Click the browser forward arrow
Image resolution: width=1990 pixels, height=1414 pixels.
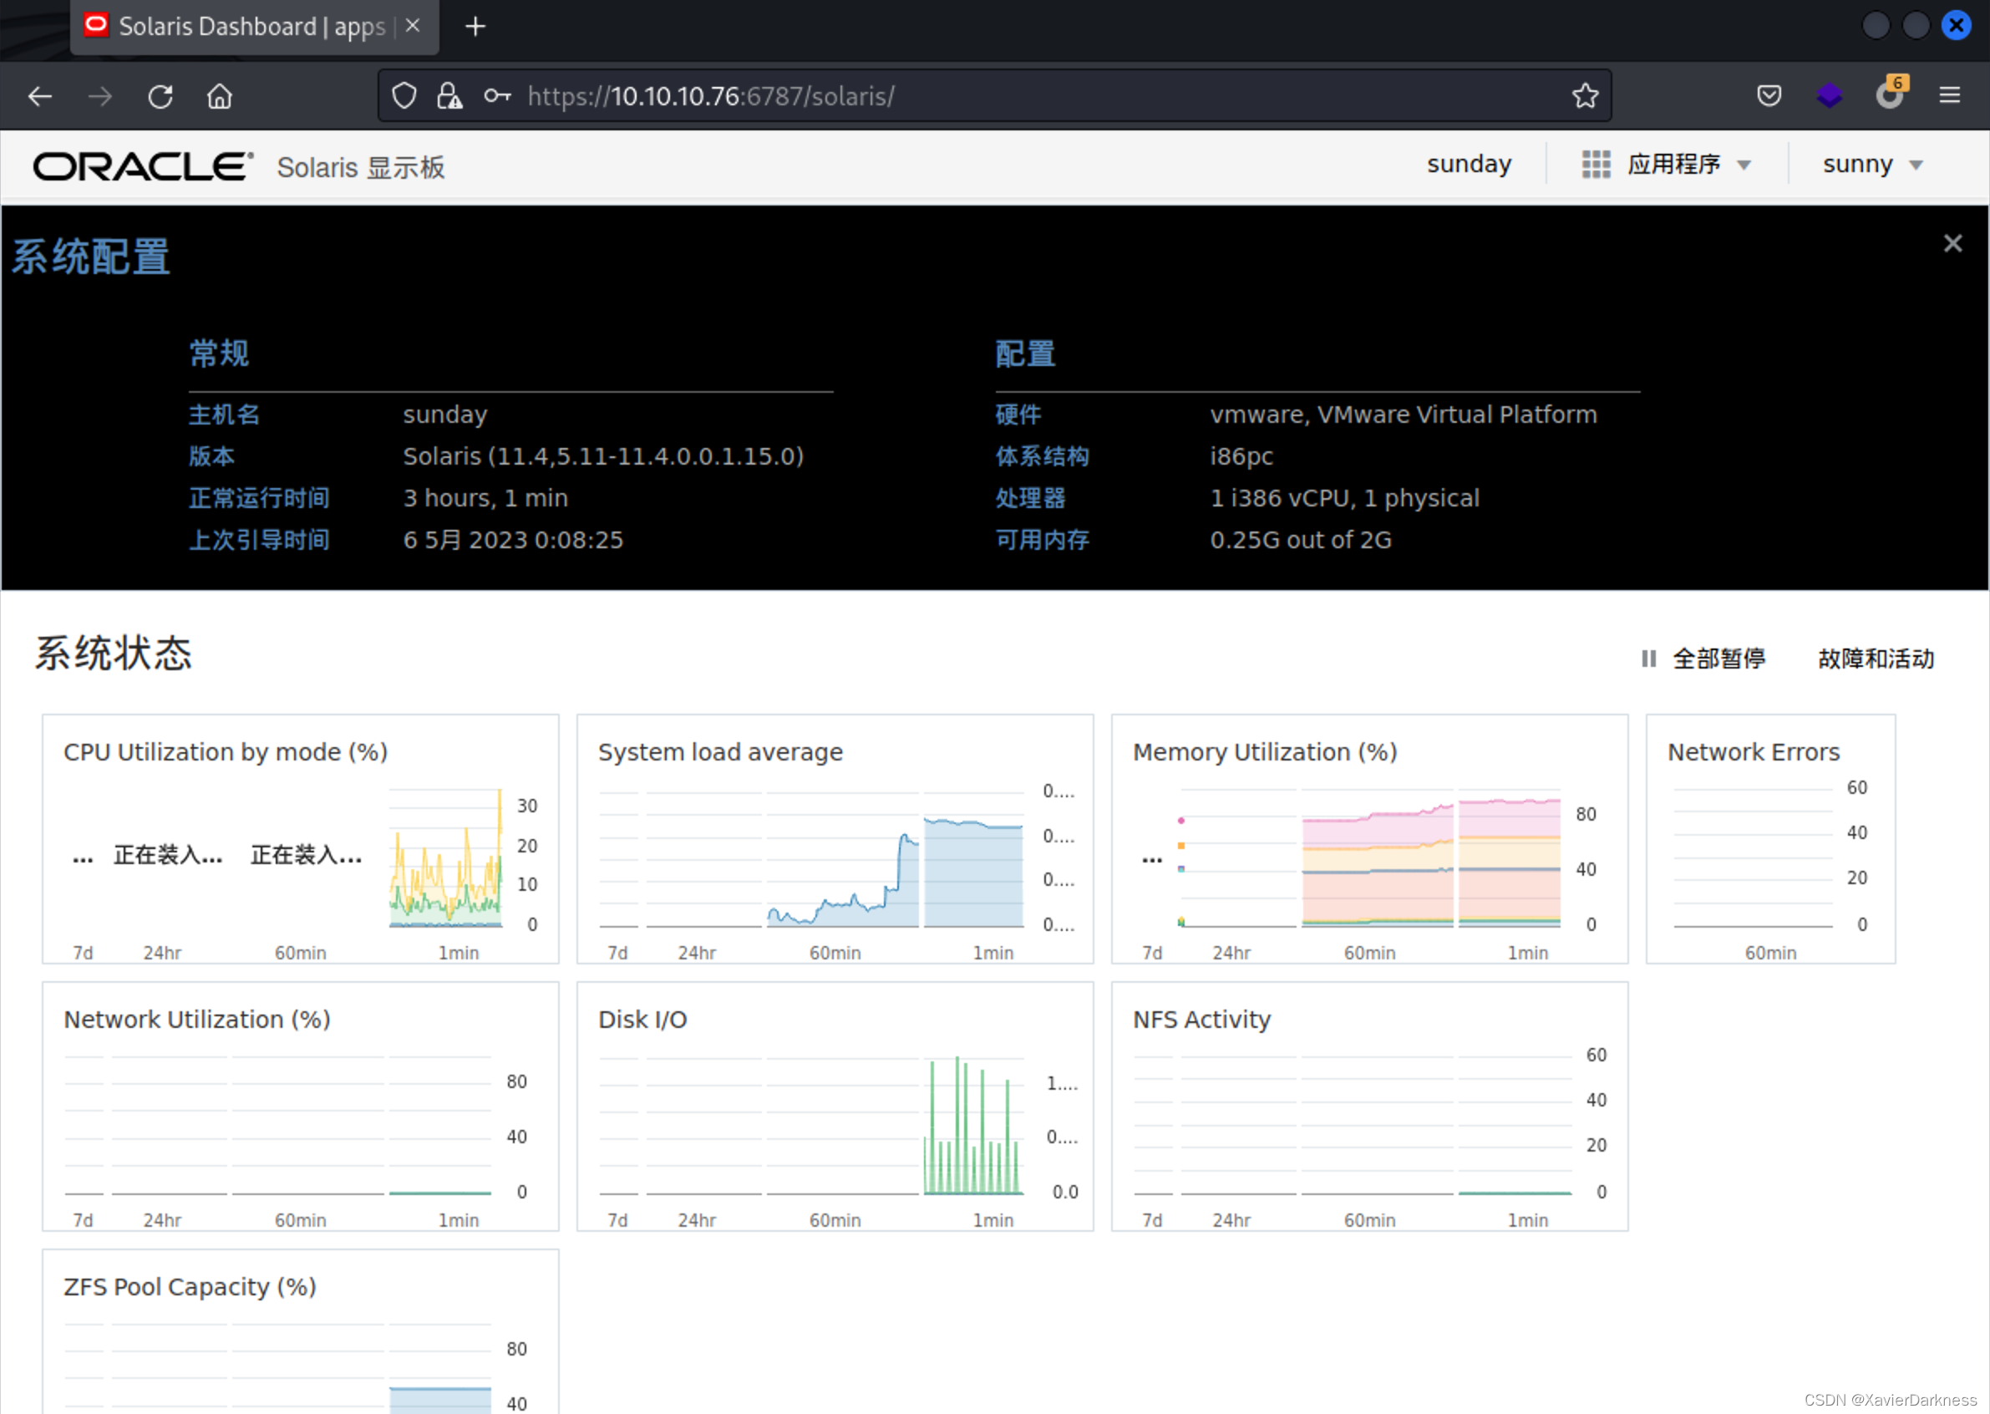click(100, 96)
